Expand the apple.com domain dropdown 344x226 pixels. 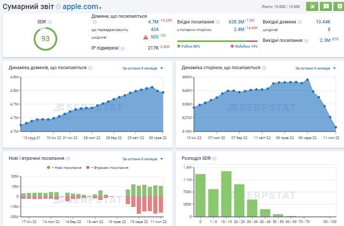click(82, 7)
